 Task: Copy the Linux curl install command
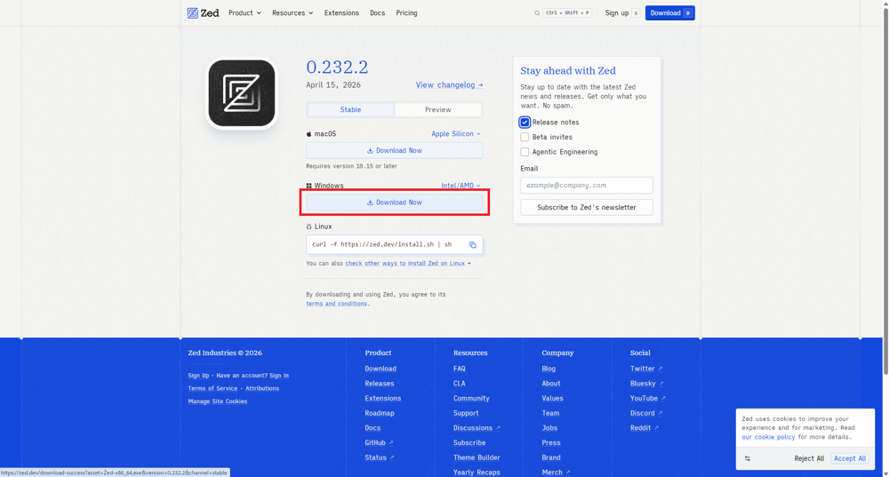(x=472, y=245)
